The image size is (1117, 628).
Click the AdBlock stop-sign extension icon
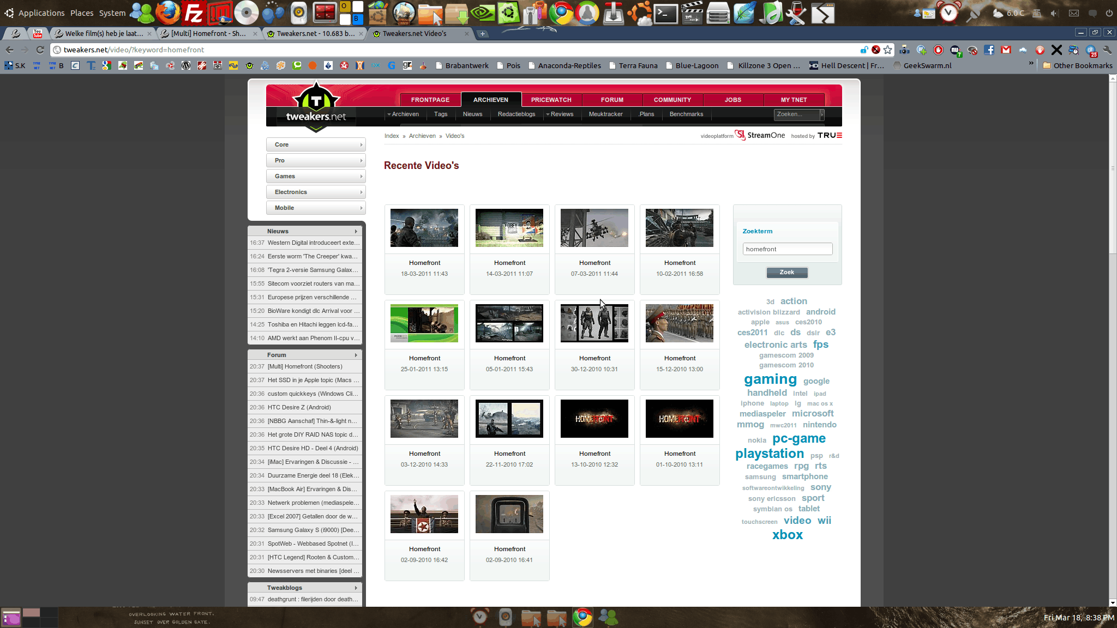(x=938, y=50)
